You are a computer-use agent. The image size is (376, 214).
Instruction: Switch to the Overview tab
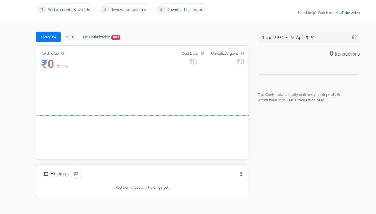(x=48, y=37)
